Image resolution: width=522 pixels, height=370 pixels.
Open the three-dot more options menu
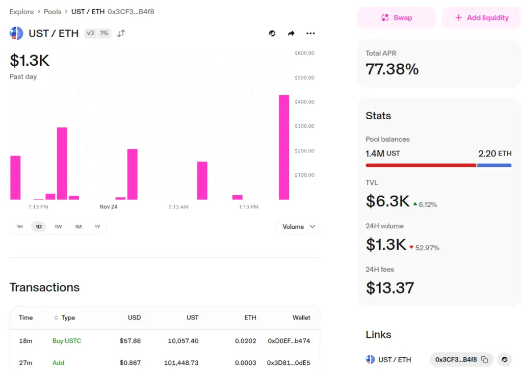click(x=310, y=34)
